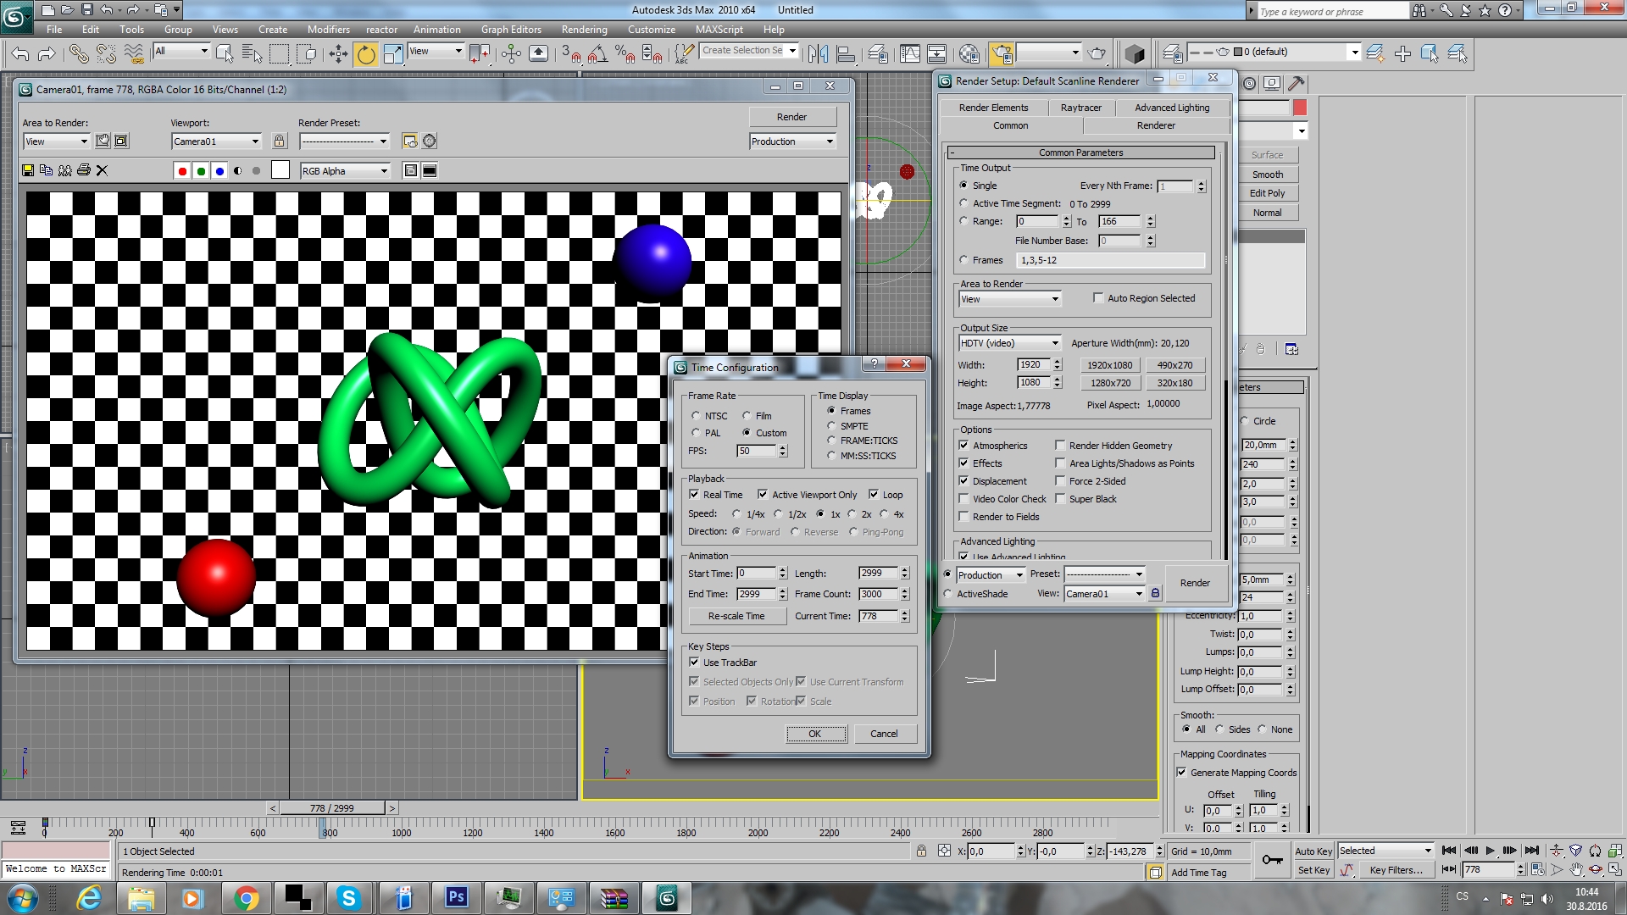
Task: Open Area to Render View dropdown in Render Setup
Action: (x=1009, y=299)
